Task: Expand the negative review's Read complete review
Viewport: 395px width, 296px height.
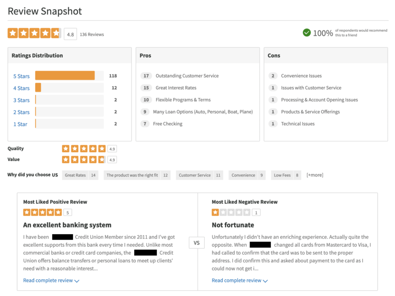Action: 240,281
